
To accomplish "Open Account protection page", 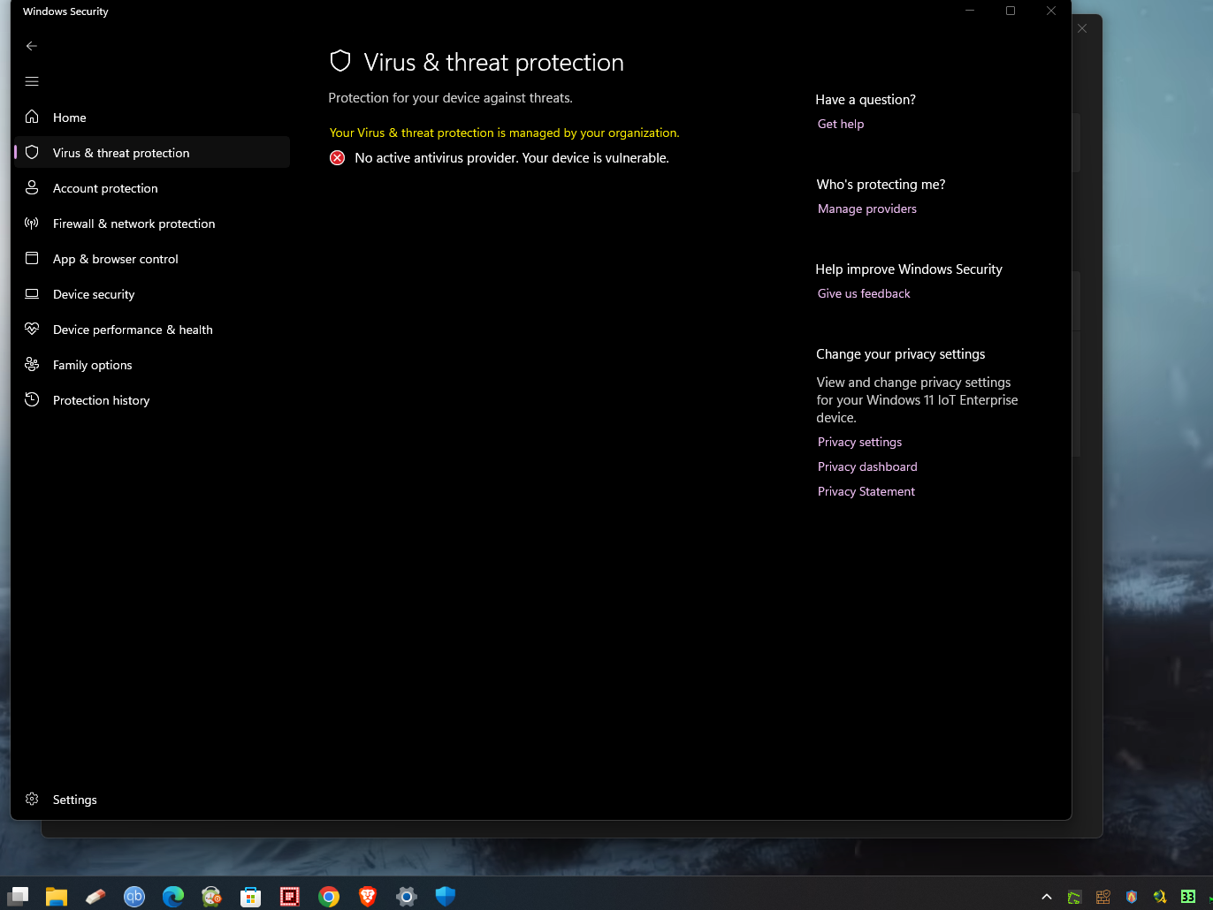I will 152,188.
